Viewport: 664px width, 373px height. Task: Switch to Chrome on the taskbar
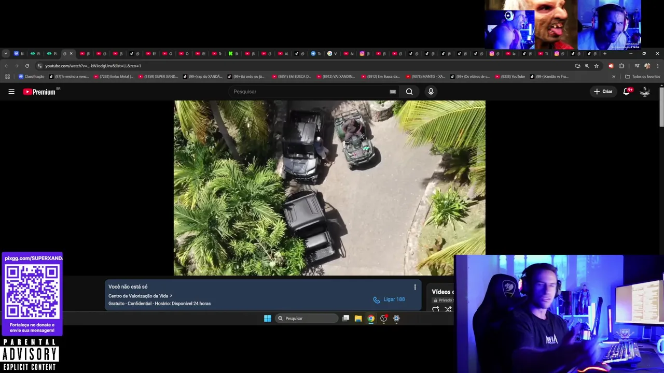[x=371, y=319]
